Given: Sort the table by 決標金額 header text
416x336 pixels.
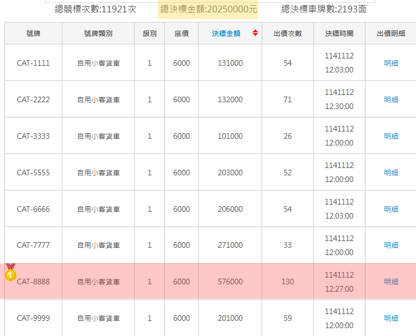Looking at the screenshot, I should pyautogui.click(x=226, y=34).
